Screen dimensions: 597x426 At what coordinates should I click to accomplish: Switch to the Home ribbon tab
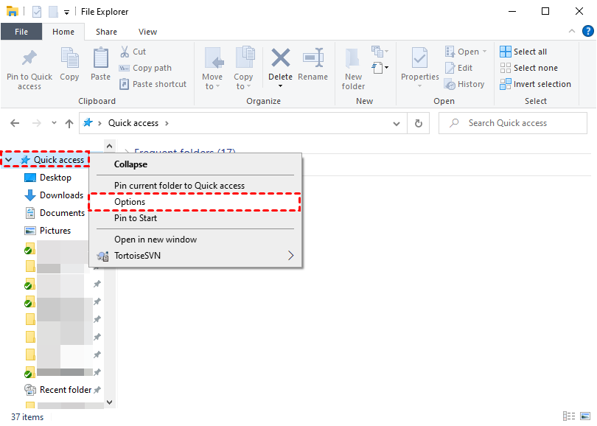tap(63, 32)
